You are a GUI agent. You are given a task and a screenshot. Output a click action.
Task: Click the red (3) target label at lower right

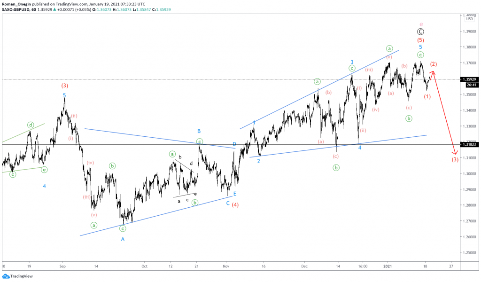tap(454, 160)
